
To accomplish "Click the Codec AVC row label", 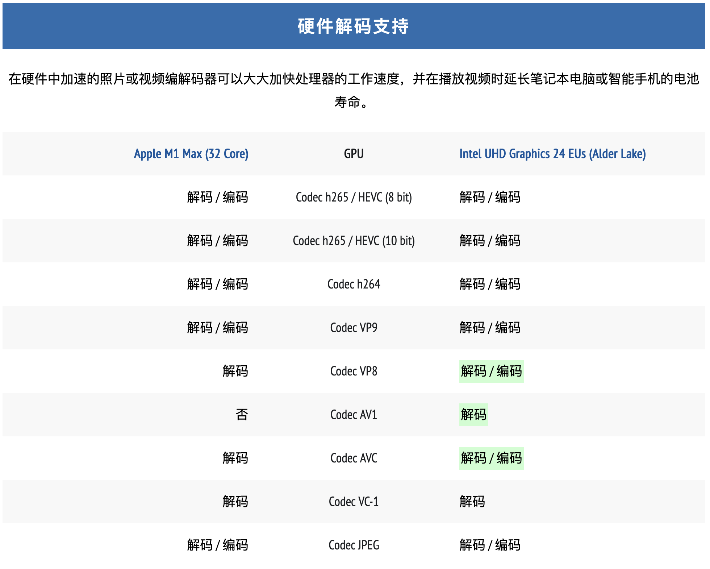I will [x=354, y=458].
